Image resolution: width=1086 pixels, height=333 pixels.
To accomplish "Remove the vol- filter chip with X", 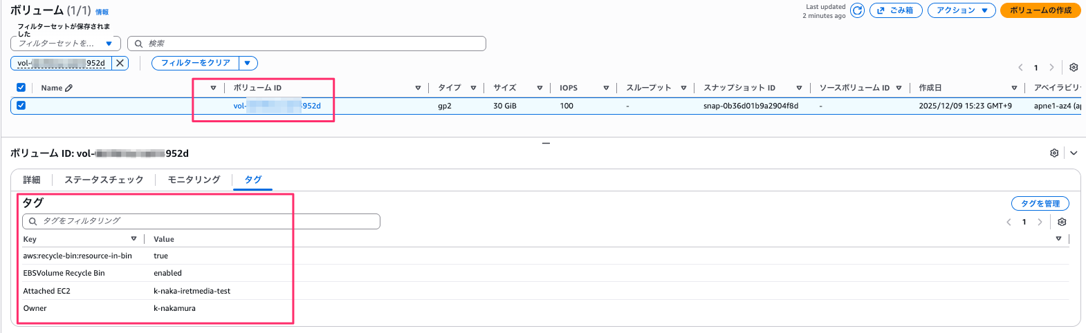I will point(120,63).
